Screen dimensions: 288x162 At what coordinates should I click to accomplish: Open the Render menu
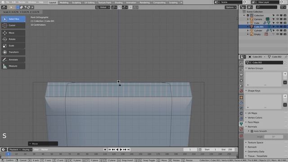point(22,2)
